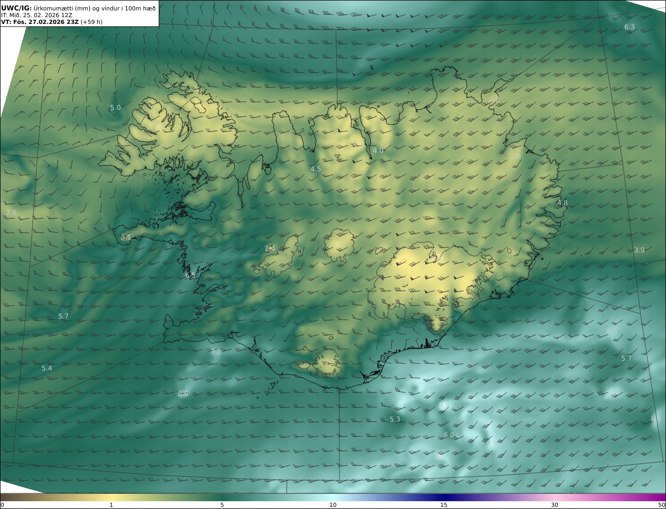This screenshot has width=666, height=509.
Task: Select the 5.3 value label on the map
Action: [395, 419]
